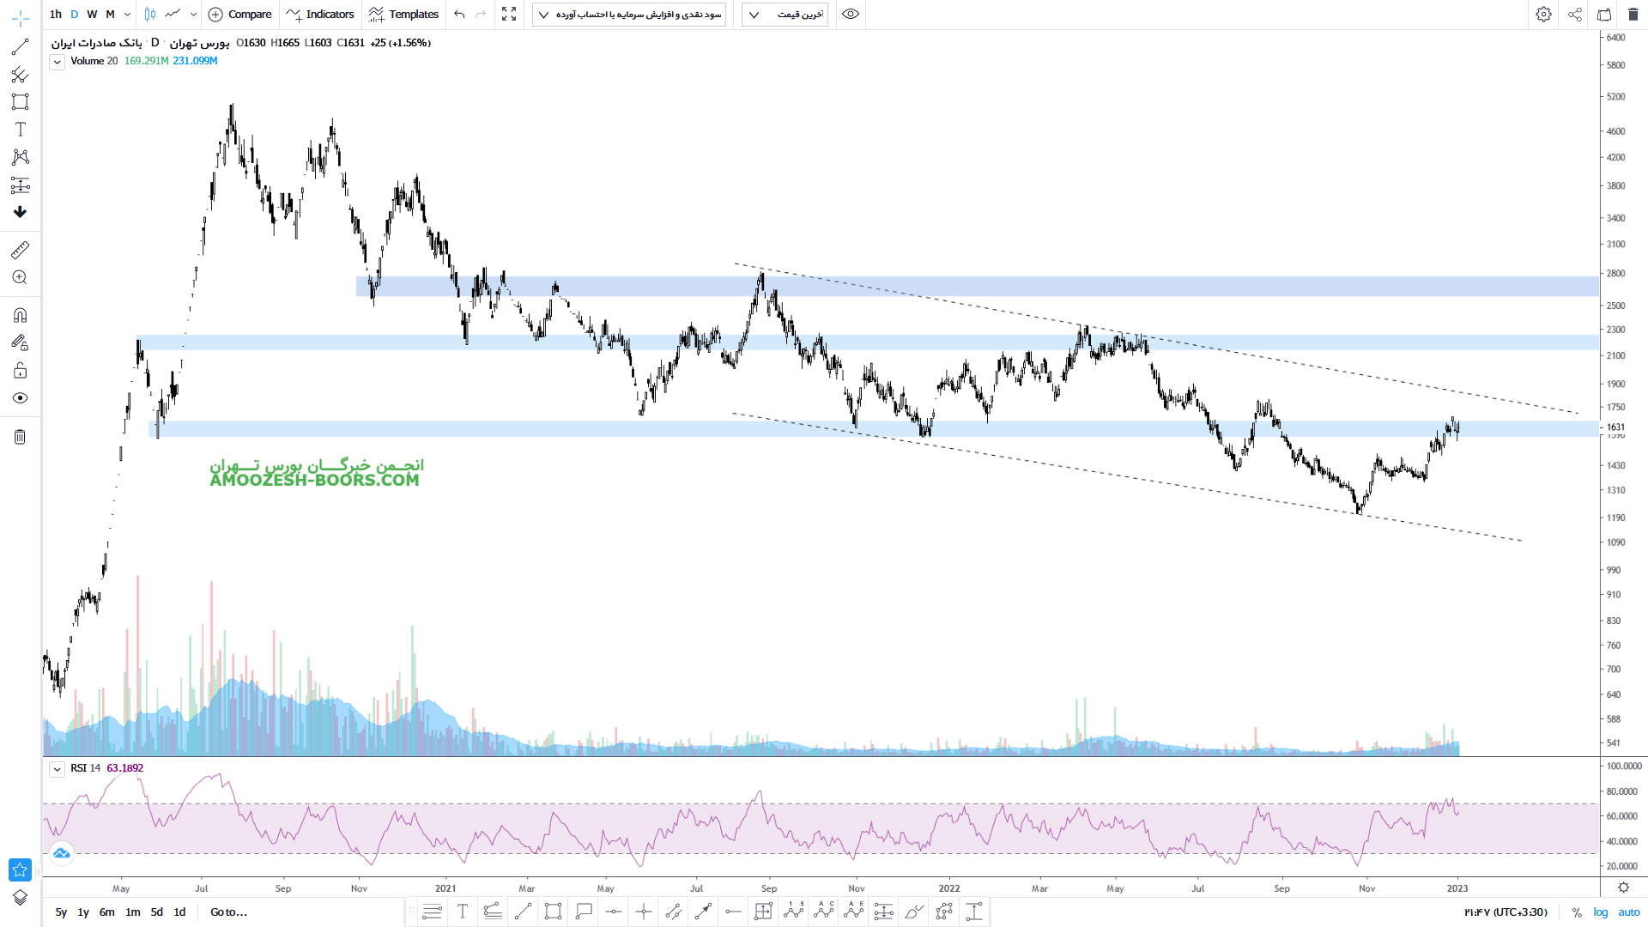The image size is (1648, 927).
Task: Click the zoom in magnifier tool
Action: click(20, 277)
